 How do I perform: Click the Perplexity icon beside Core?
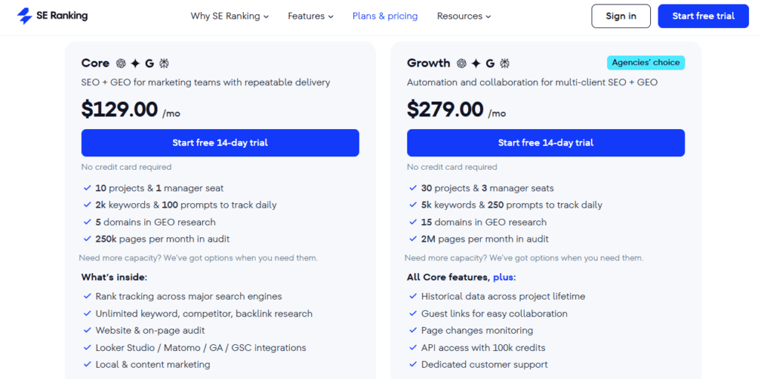coord(163,64)
